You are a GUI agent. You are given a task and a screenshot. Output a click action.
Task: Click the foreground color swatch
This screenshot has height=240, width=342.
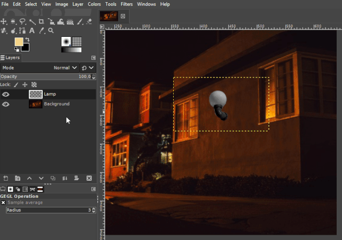19,42
